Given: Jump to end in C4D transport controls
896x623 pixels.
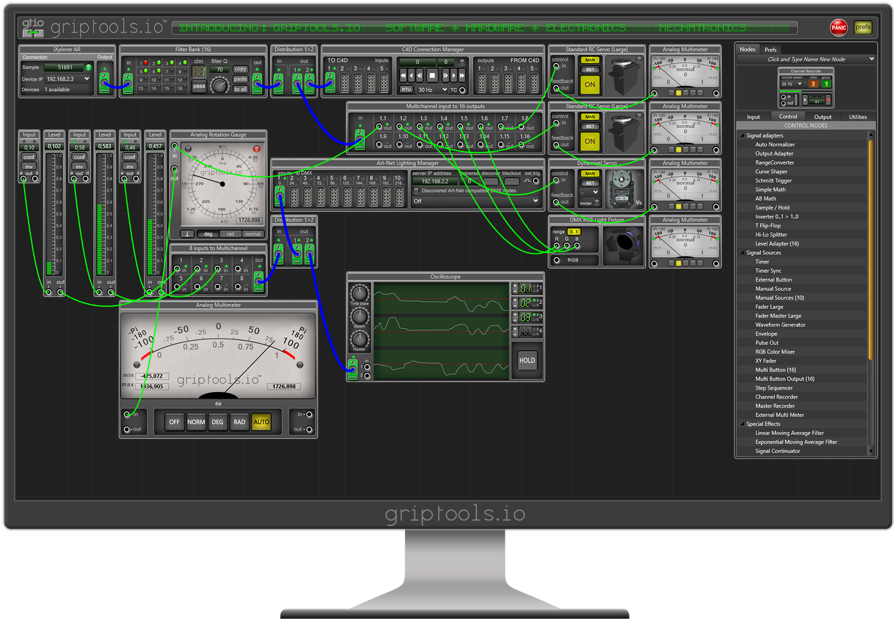Looking at the screenshot, I should (x=462, y=76).
